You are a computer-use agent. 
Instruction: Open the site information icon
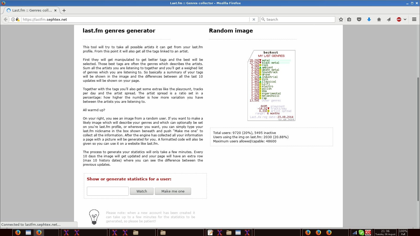[13, 19]
